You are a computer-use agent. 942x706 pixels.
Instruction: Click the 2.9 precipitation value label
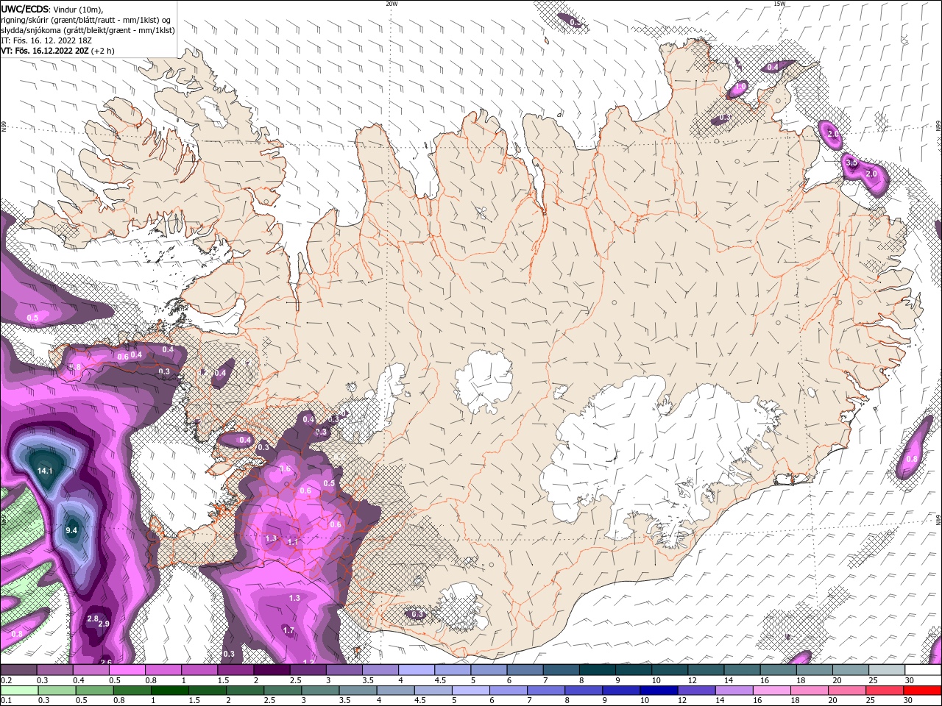coord(104,624)
